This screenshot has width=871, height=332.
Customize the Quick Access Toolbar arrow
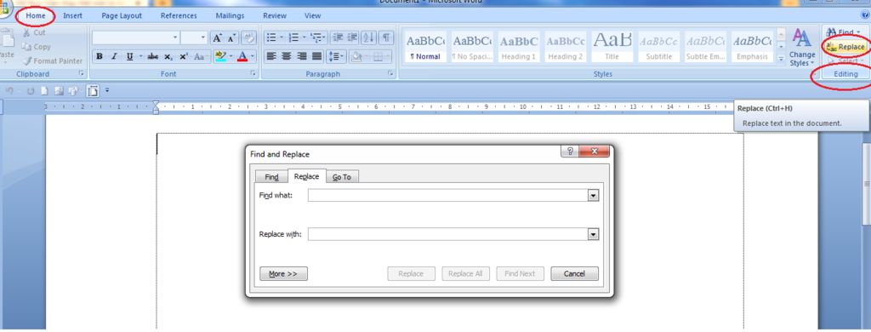pos(107,90)
